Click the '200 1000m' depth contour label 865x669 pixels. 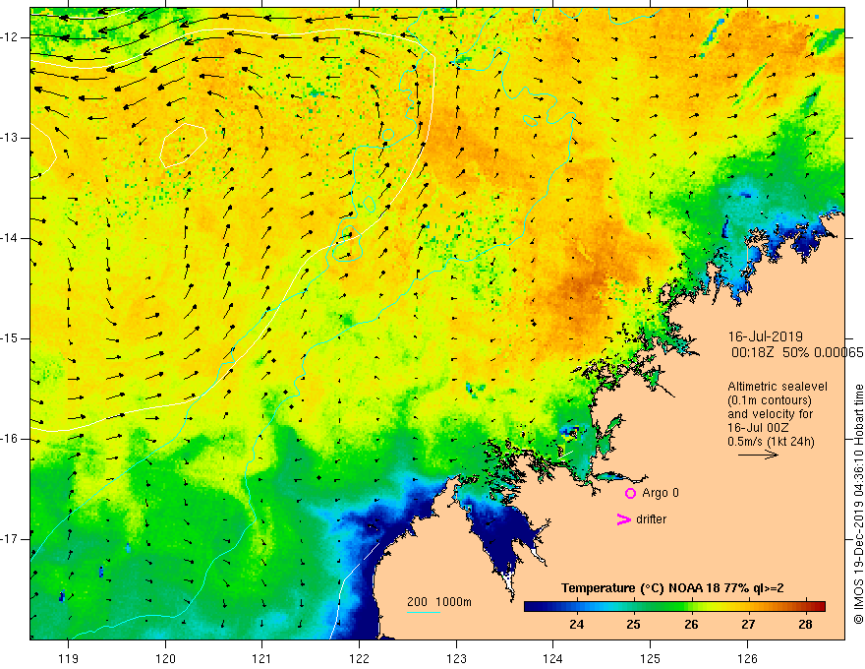click(439, 602)
